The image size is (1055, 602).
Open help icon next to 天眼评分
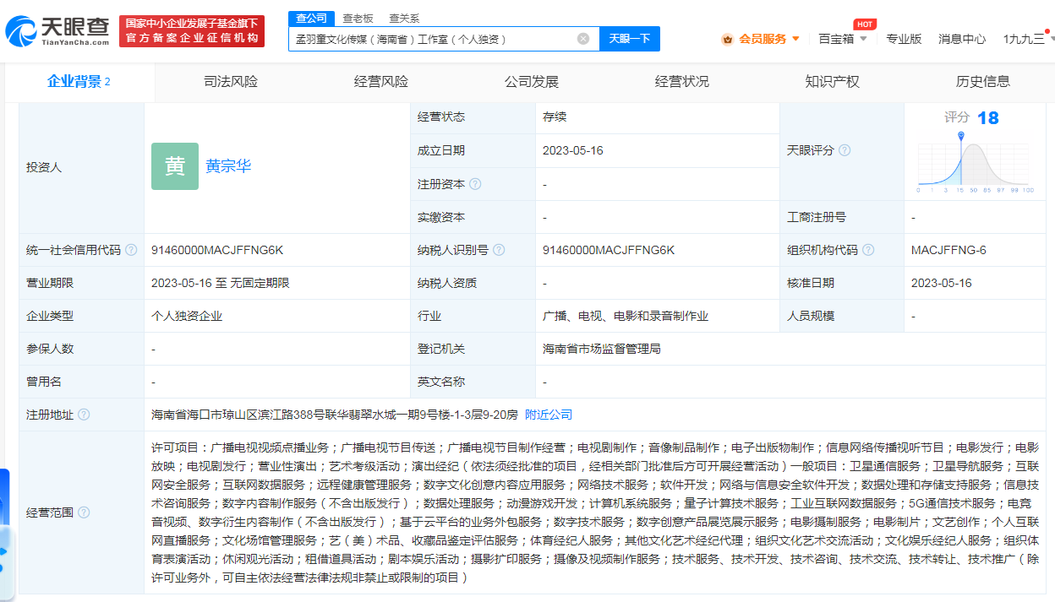[844, 150]
